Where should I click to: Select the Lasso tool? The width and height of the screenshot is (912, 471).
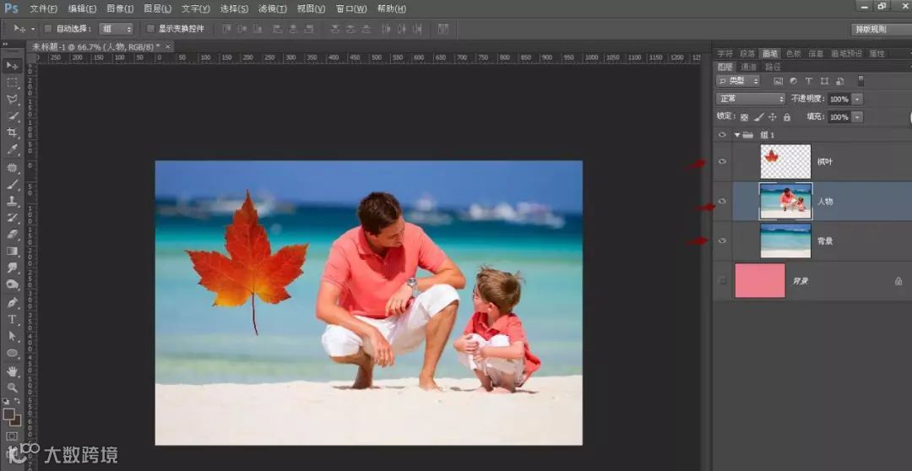tap(12, 100)
